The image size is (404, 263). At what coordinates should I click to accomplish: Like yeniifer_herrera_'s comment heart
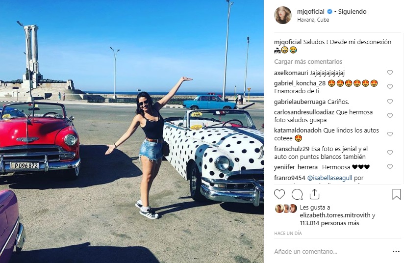coord(390,166)
